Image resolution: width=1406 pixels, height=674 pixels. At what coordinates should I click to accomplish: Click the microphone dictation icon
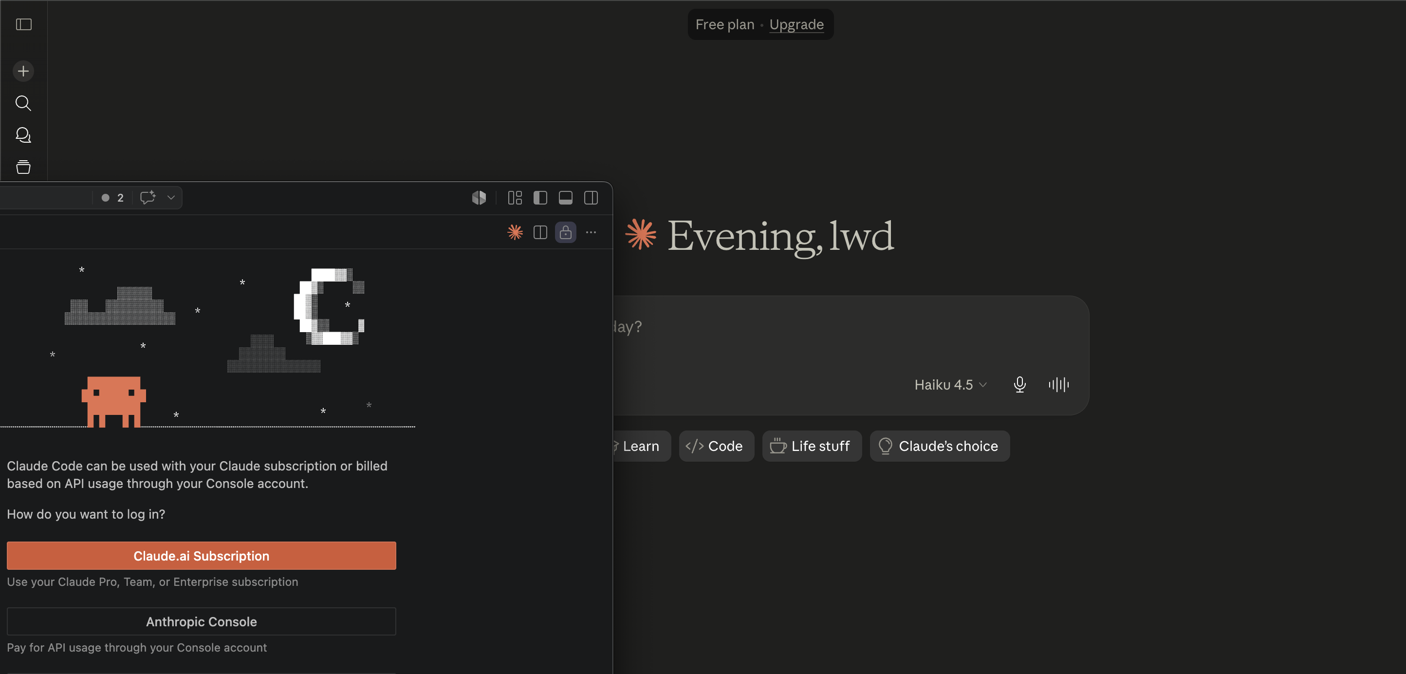click(x=1019, y=385)
